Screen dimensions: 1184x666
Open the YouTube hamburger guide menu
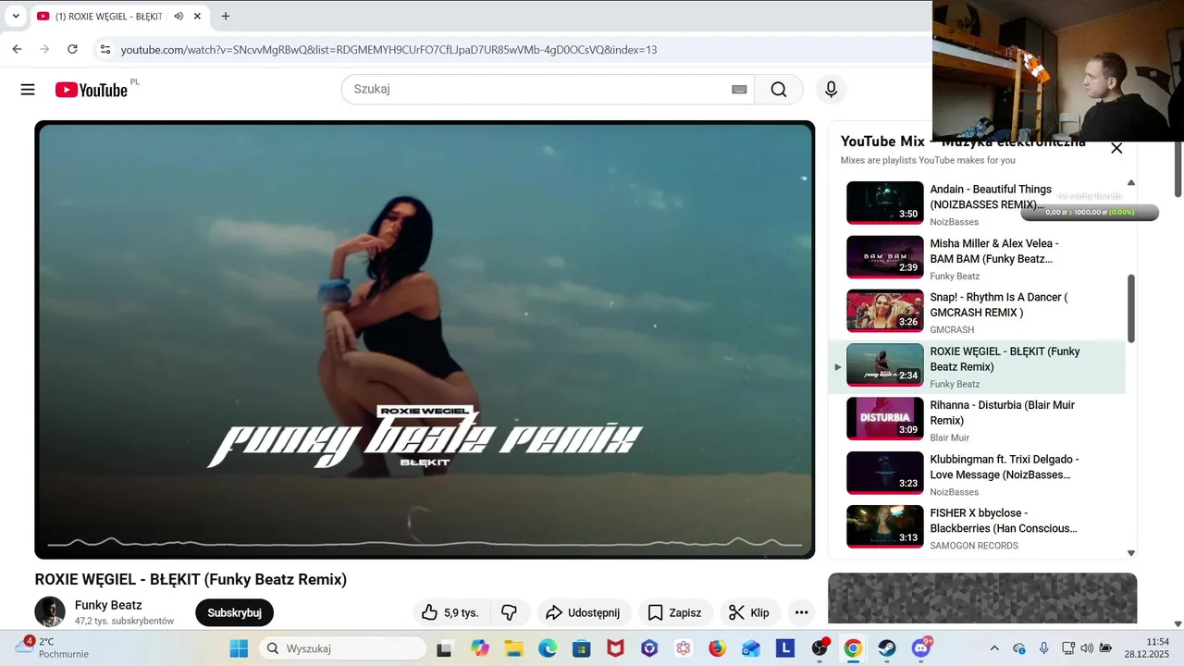coord(28,90)
